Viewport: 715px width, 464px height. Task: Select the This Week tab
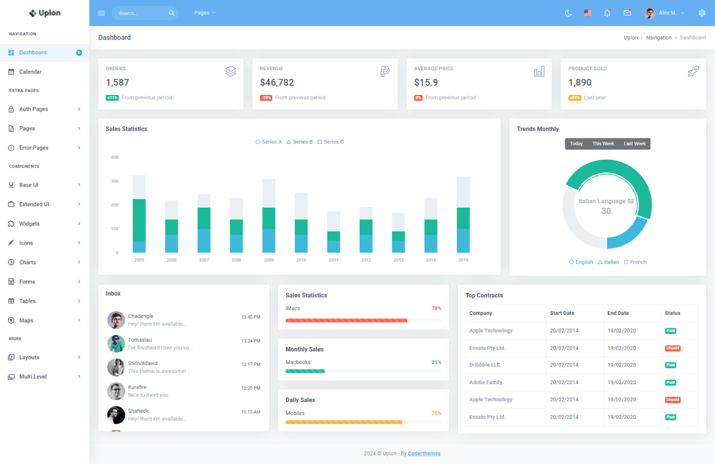[603, 143]
